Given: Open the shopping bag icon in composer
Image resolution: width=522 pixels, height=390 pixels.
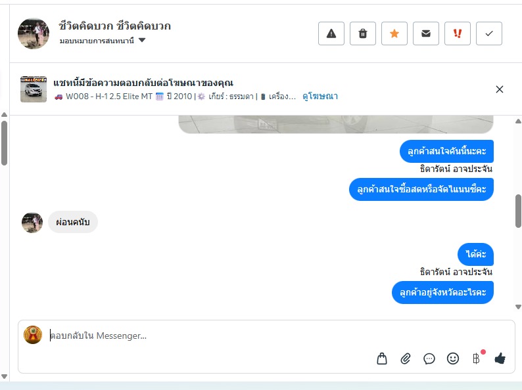Looking at the screenshot, I should (x=382, y=358).
